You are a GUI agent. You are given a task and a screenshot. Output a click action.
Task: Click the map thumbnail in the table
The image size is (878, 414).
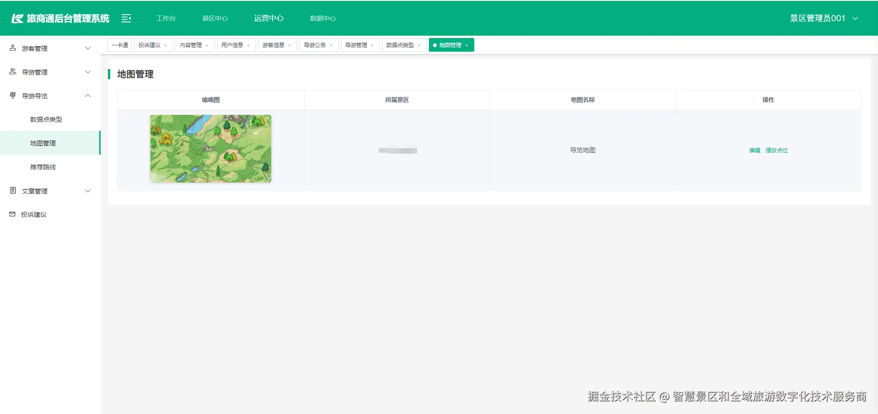pos(210,148)
